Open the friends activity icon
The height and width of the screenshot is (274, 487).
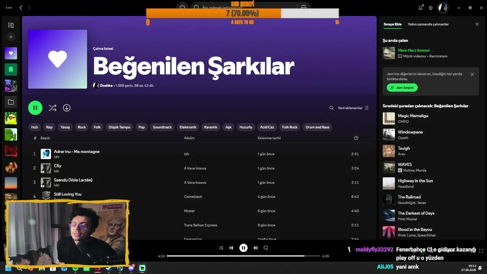(x=431, y=8)
